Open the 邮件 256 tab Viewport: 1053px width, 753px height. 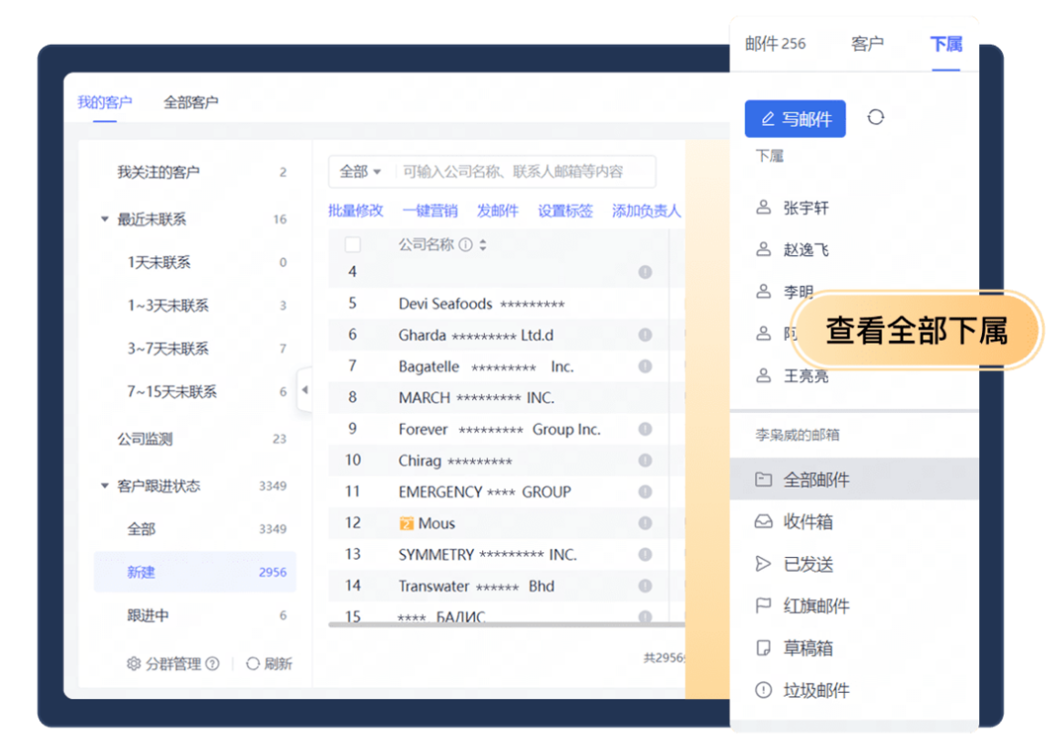pyautogui.click(x=775, y=44)
